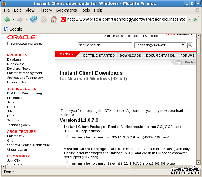Open the Bookmarks menu
Viewport: 202px width, 177px height.
(x=66, y=10)
